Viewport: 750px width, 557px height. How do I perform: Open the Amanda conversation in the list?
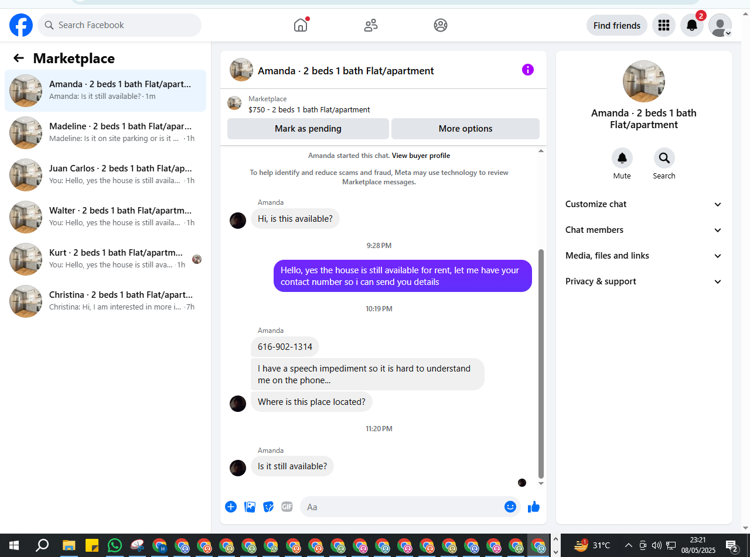click(105, 91)
